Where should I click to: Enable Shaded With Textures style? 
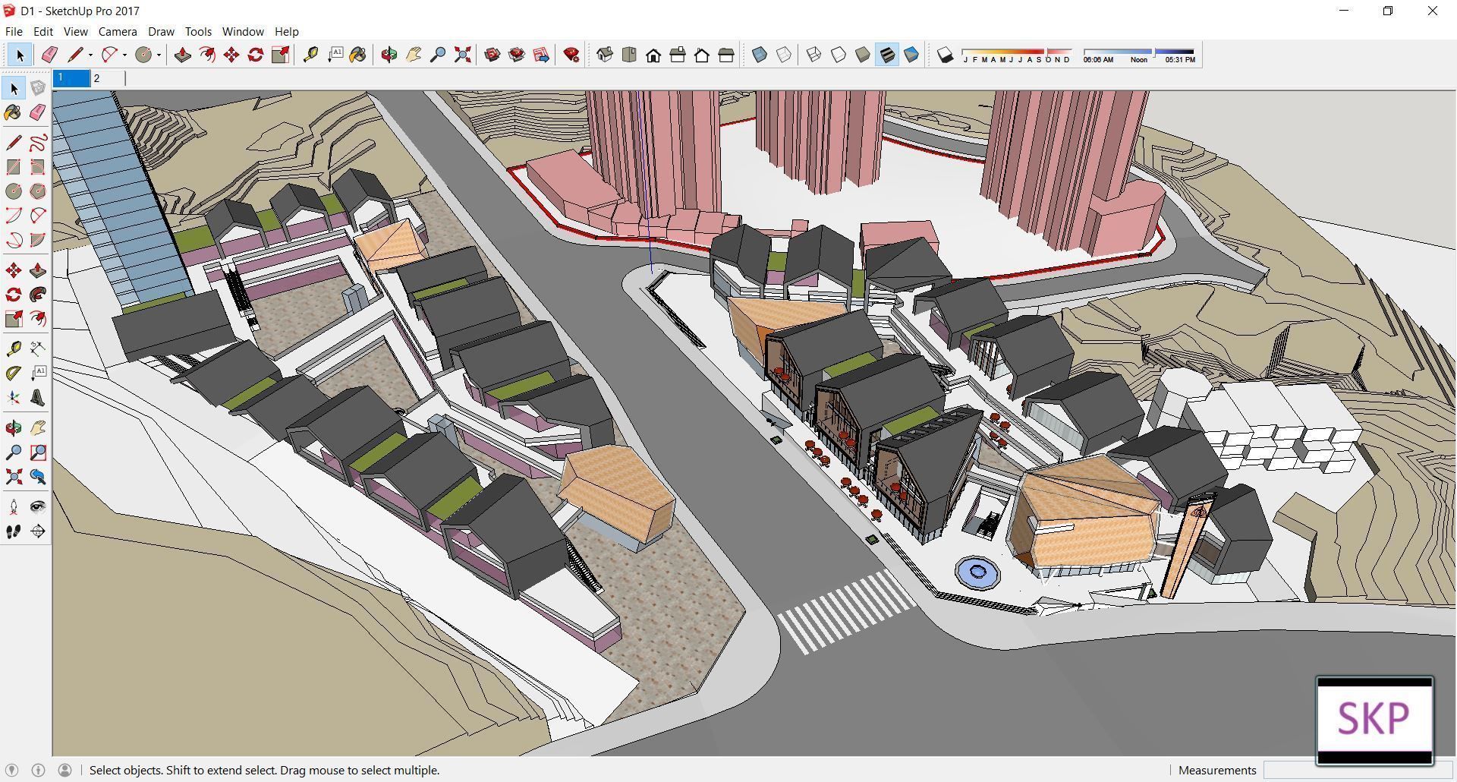point(887,55)
